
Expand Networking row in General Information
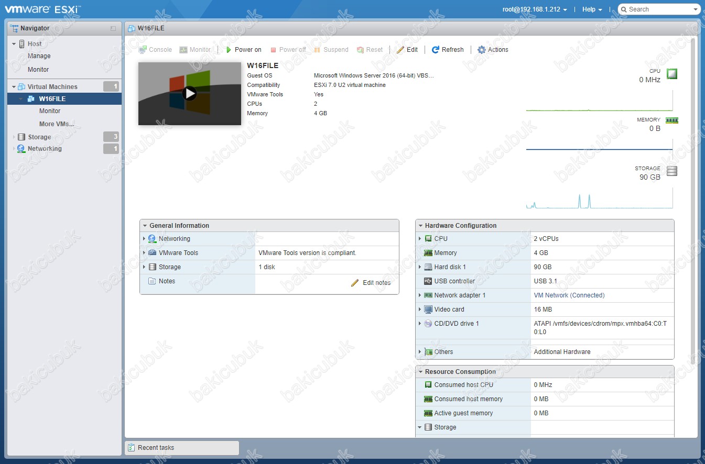(144, 239)
